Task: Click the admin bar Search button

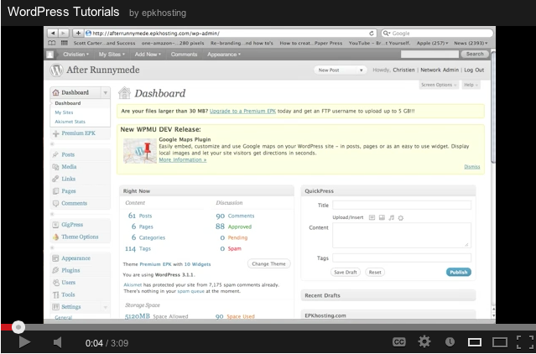Action: pos(475,54)
